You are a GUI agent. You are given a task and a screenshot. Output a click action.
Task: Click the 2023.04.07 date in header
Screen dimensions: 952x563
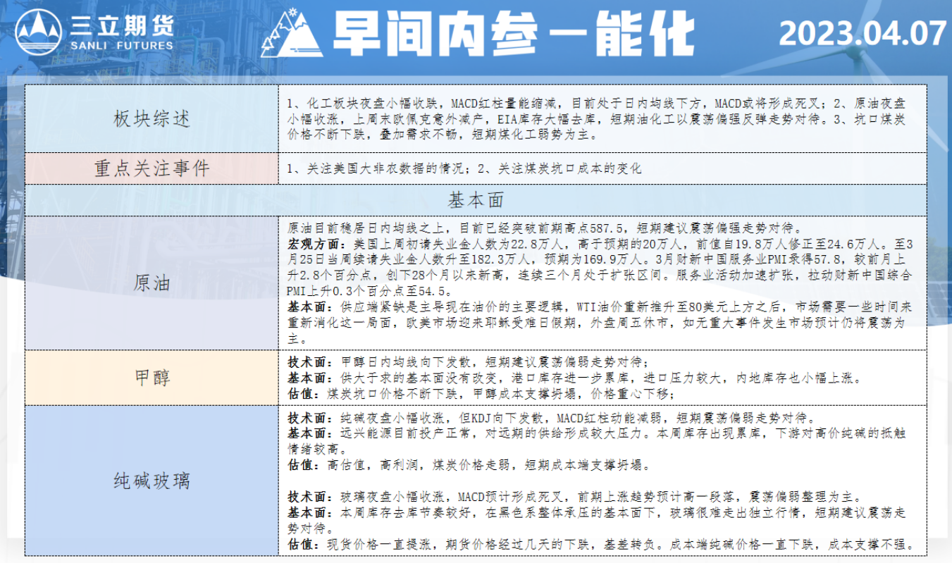point(862,33)
